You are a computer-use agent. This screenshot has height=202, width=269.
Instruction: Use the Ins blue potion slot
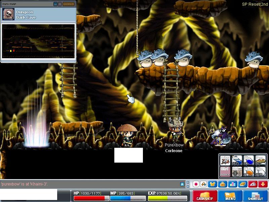coord(237,161)
